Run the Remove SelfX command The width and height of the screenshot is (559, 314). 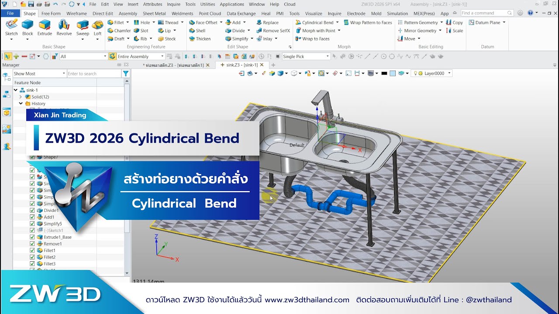[x=273, y=31]
